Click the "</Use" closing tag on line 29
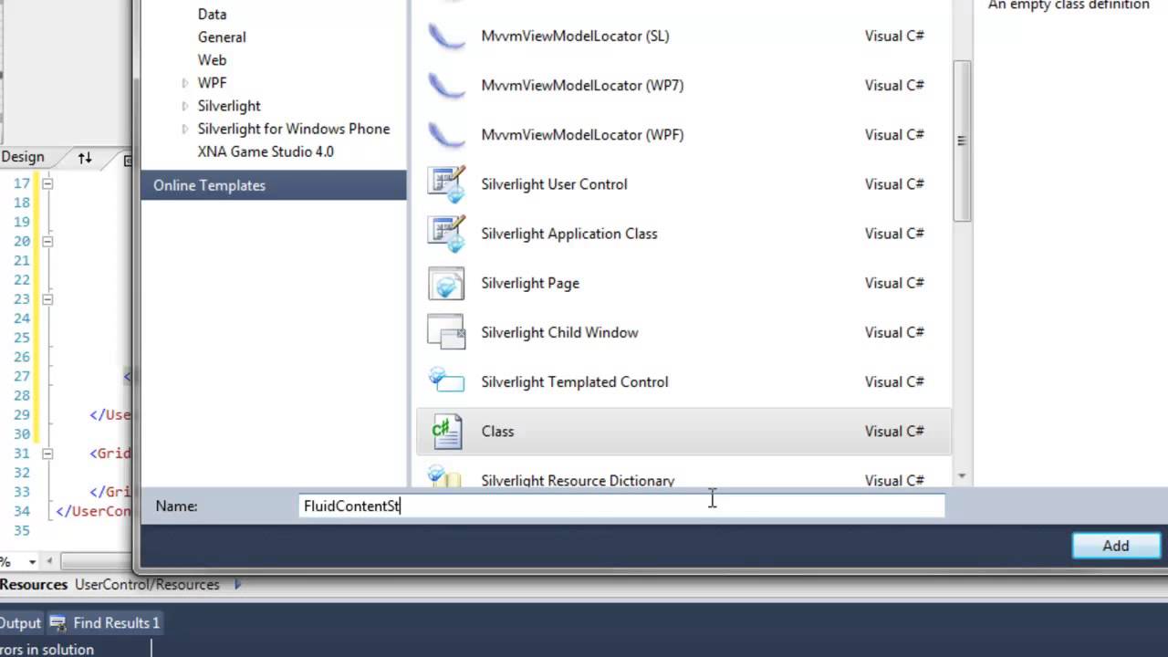 (110, 415)
